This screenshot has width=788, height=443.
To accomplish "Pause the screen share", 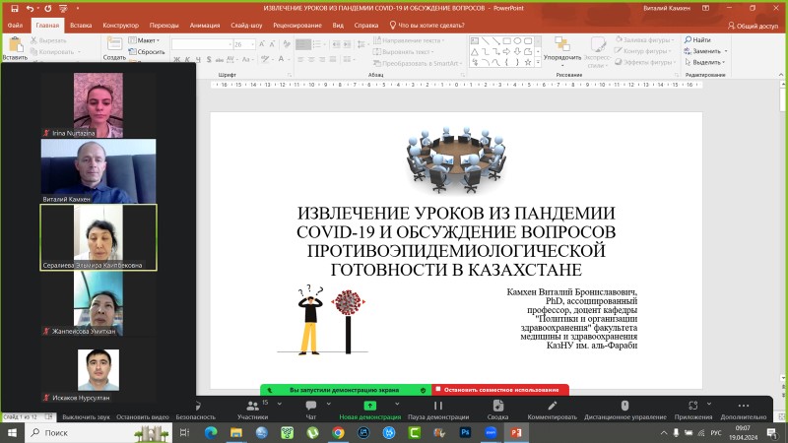I will coord(438,410).
